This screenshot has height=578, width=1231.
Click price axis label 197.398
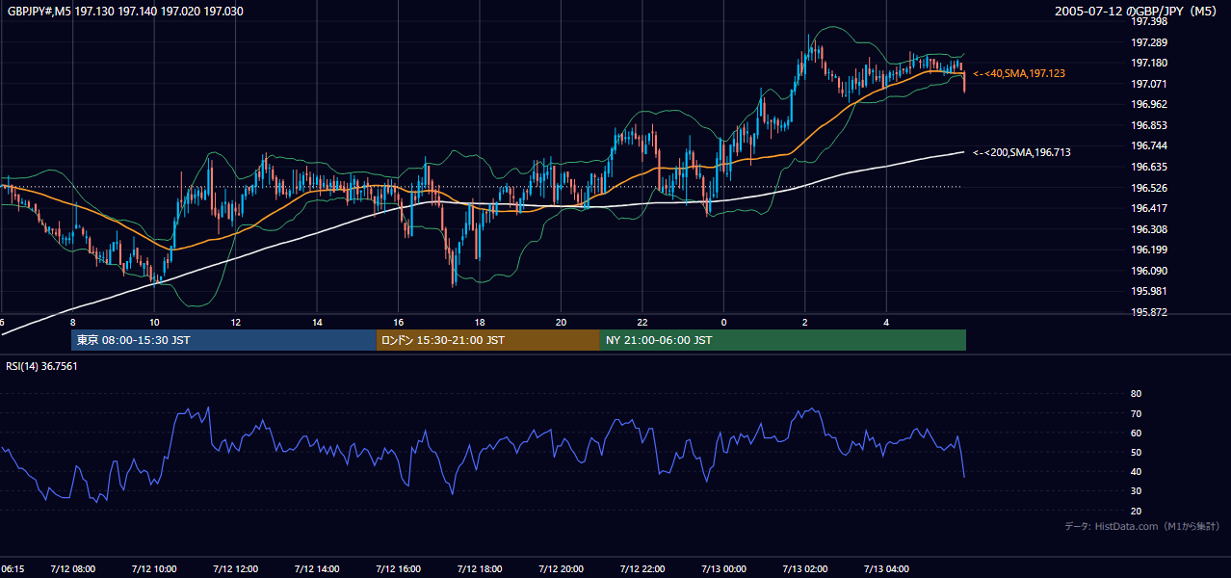tap(1149, 21)
